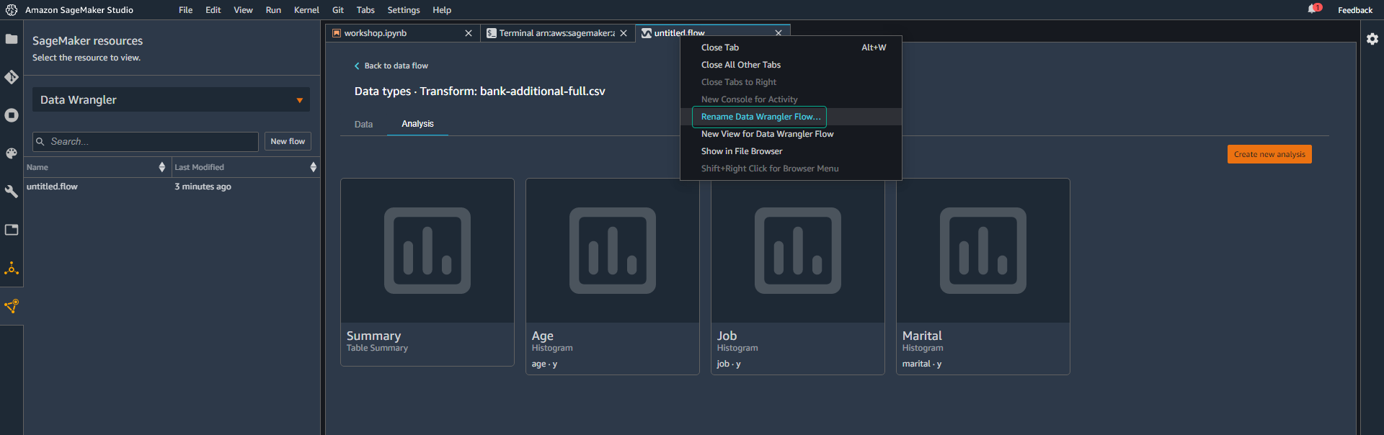Open the Settings menu
The width and height of the screenshot is (1384, 435).
click(404, 10)
